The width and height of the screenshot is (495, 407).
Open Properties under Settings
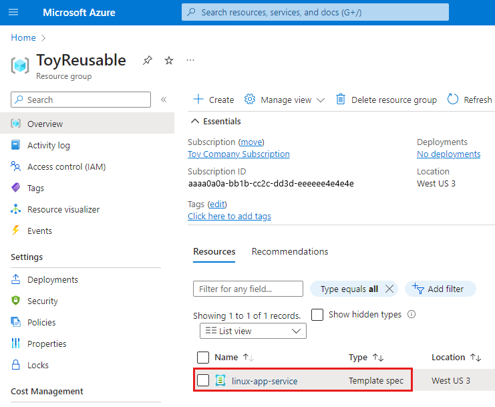tap(47, 344)
